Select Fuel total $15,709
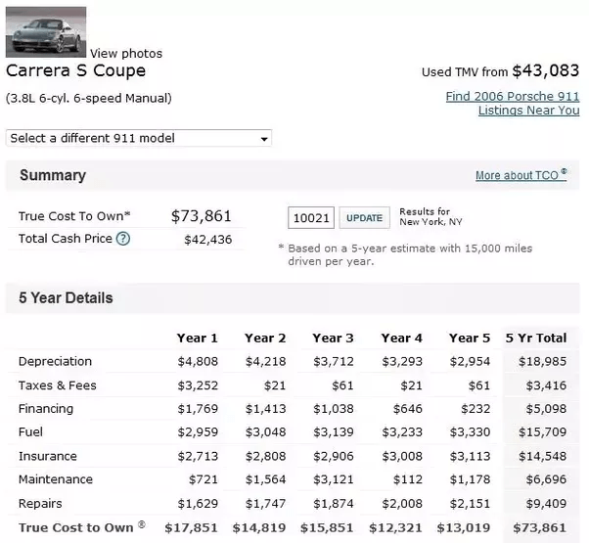The height and width of the screenshot is (543, 589). (542, 431)
